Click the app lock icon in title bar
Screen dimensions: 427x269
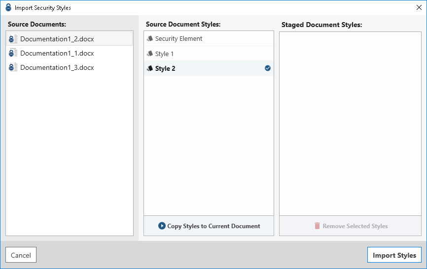click(x=8, y=7)
